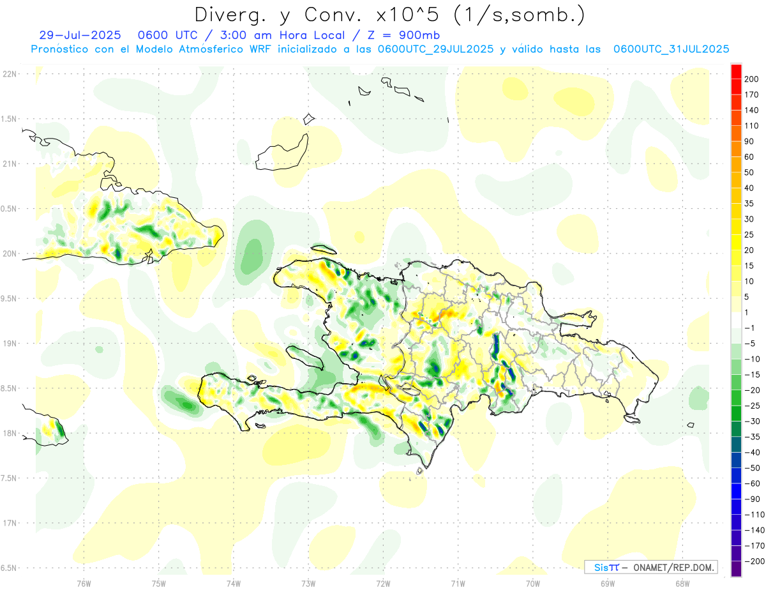The image size is (766, 592).
Task: Click the '-40' colorbar label
Action: [x=751, y=453]
